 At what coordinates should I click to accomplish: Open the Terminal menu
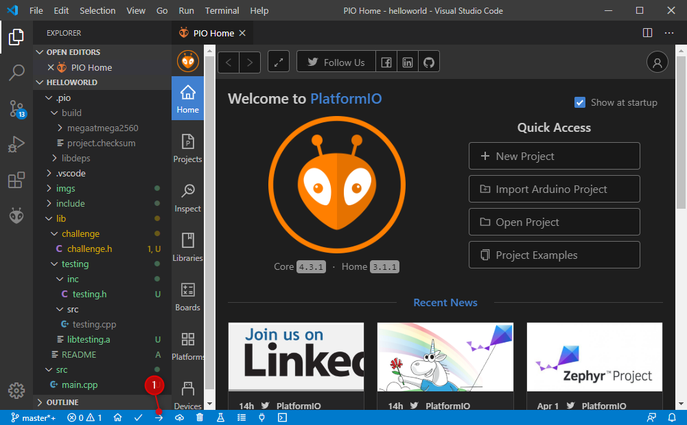coord(222,10)
